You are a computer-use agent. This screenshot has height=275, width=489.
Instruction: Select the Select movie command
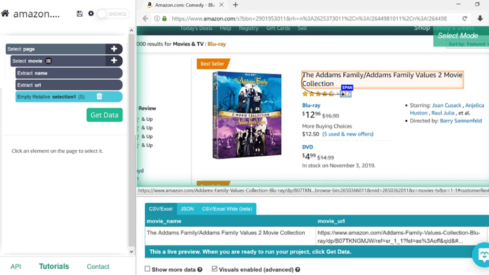(x=59, y=61)
